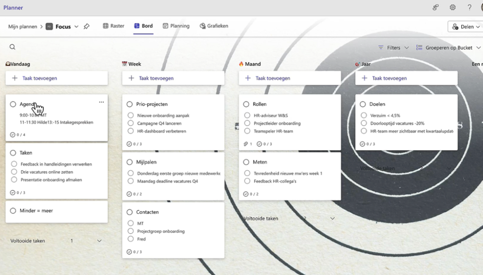This screenshot has width=483, height=275.
Task: Open more options on Agenda card
Action: (101, 102)
